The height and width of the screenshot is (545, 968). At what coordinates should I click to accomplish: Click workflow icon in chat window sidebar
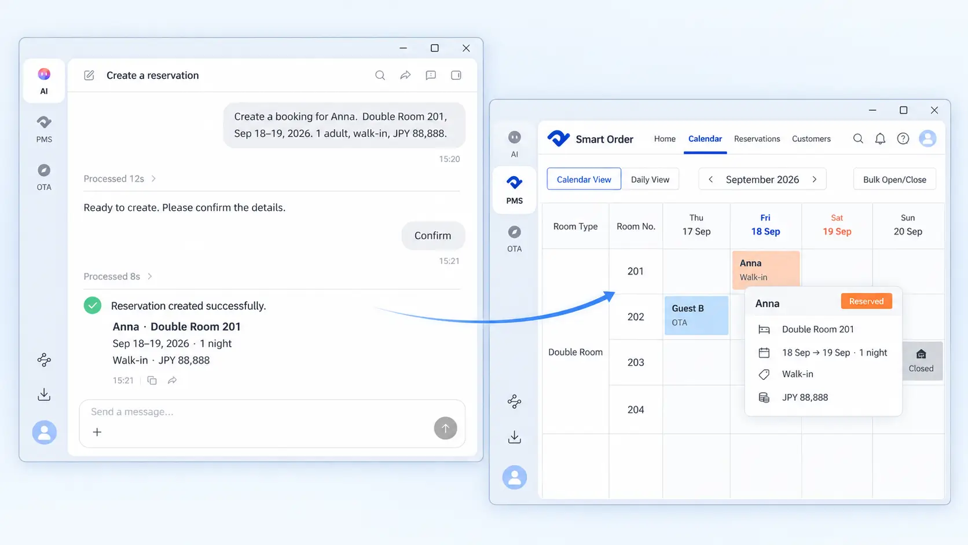(x=44, y=360)
